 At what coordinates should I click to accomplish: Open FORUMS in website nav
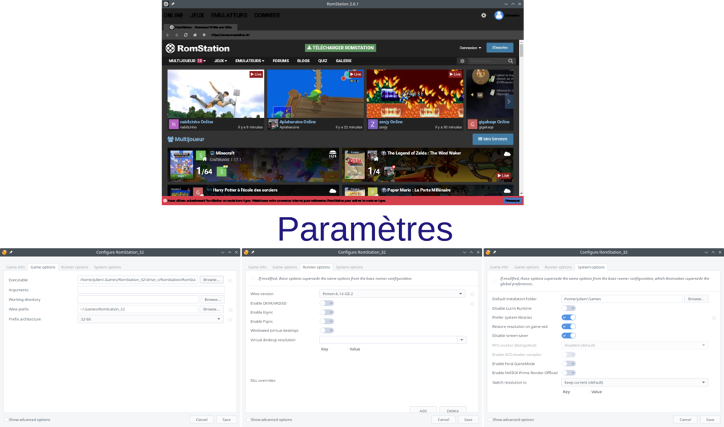(280, 61)
